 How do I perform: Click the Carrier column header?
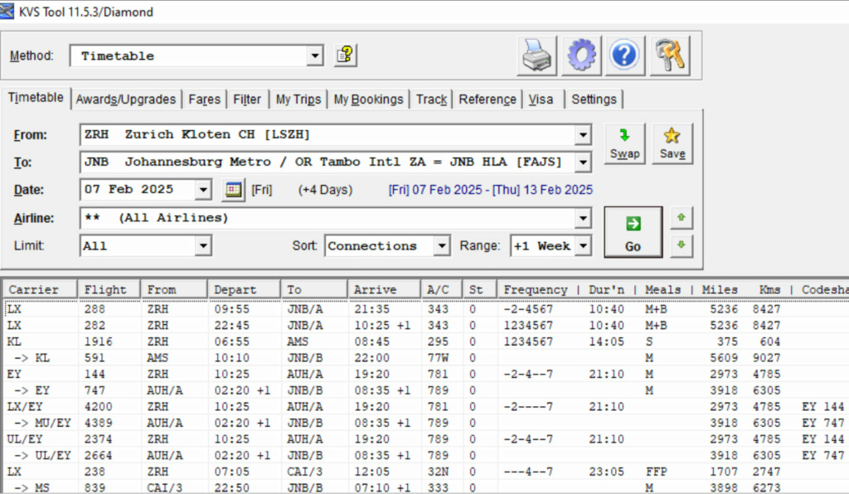pyautogui.click(x=40, y=289)
